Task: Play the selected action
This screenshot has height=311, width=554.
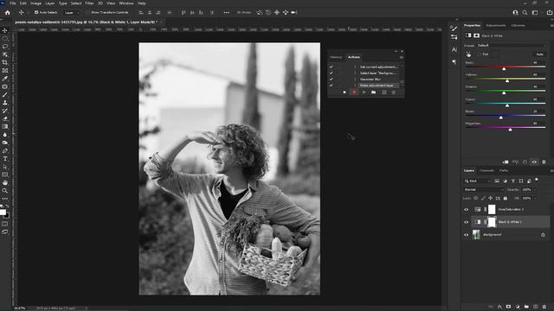Action: tap(364, 92)
